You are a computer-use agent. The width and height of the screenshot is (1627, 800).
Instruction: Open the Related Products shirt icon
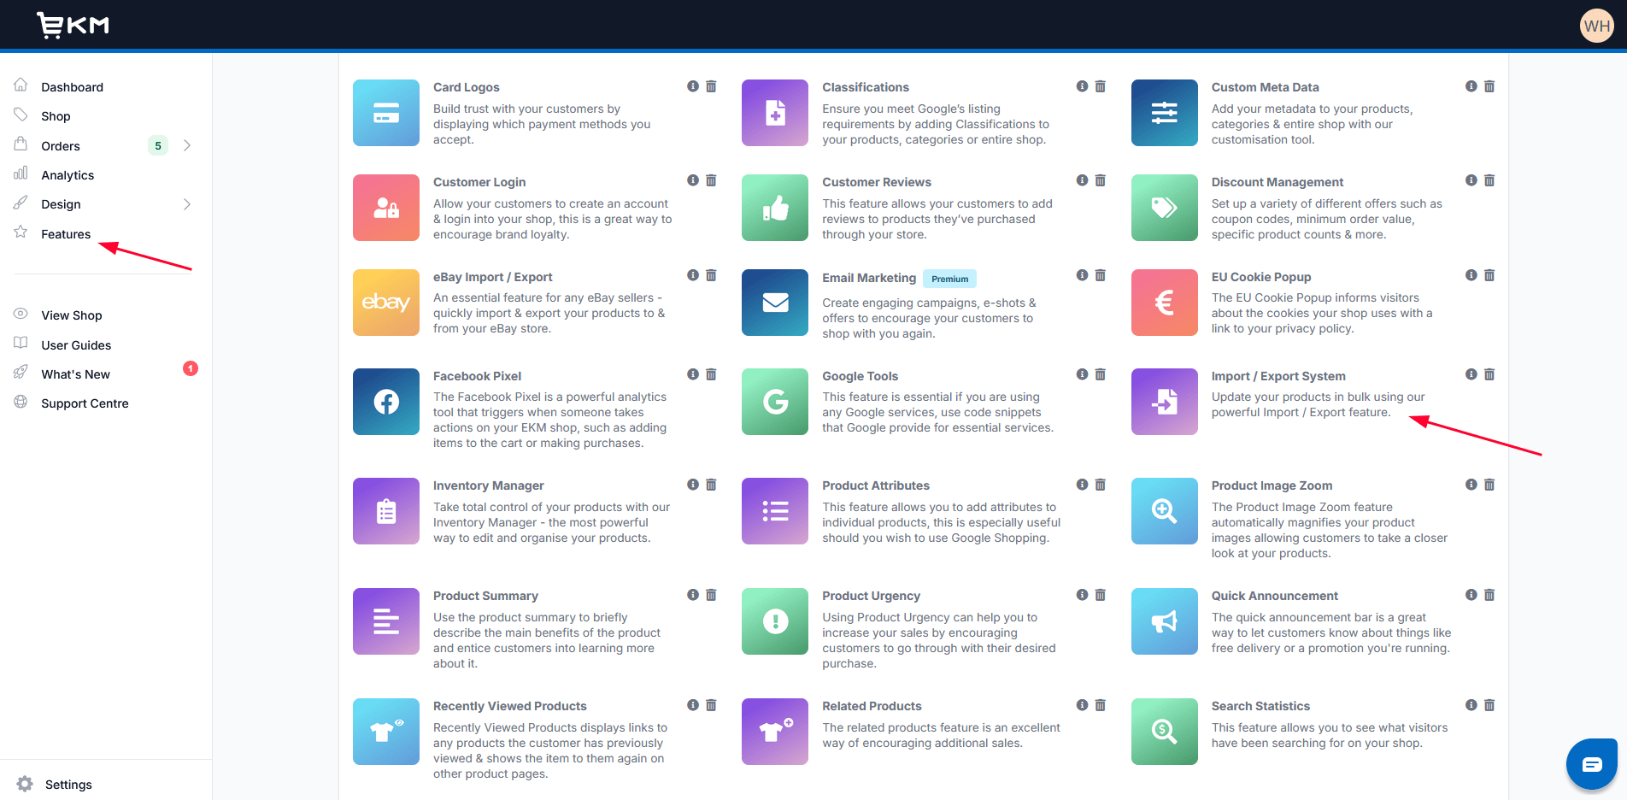pyautogui.click(x=775, y=732)
